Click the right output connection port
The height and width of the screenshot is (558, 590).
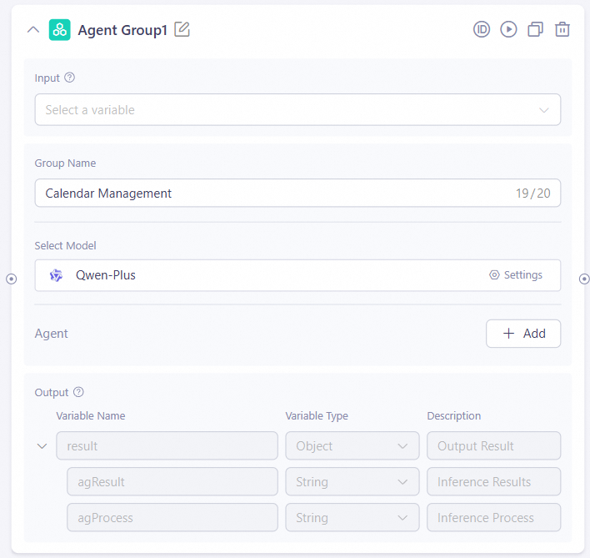[x=584, y=279]
